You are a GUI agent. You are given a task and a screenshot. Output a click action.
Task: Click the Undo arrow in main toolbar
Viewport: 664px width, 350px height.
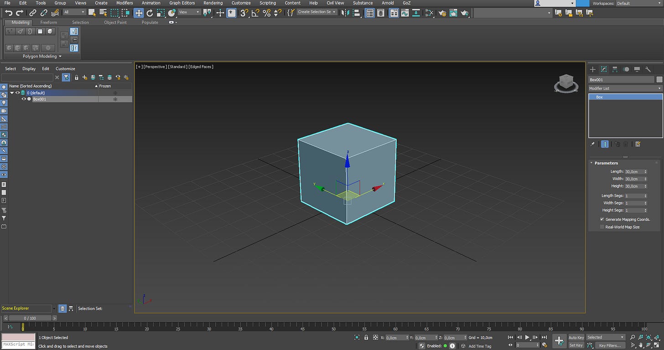[x=9, y=13]
